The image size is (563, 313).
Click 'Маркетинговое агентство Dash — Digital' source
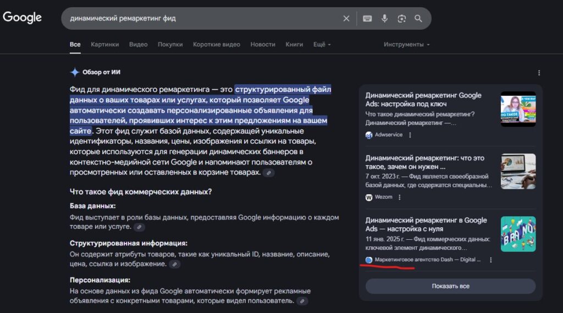tap(428, 260)
